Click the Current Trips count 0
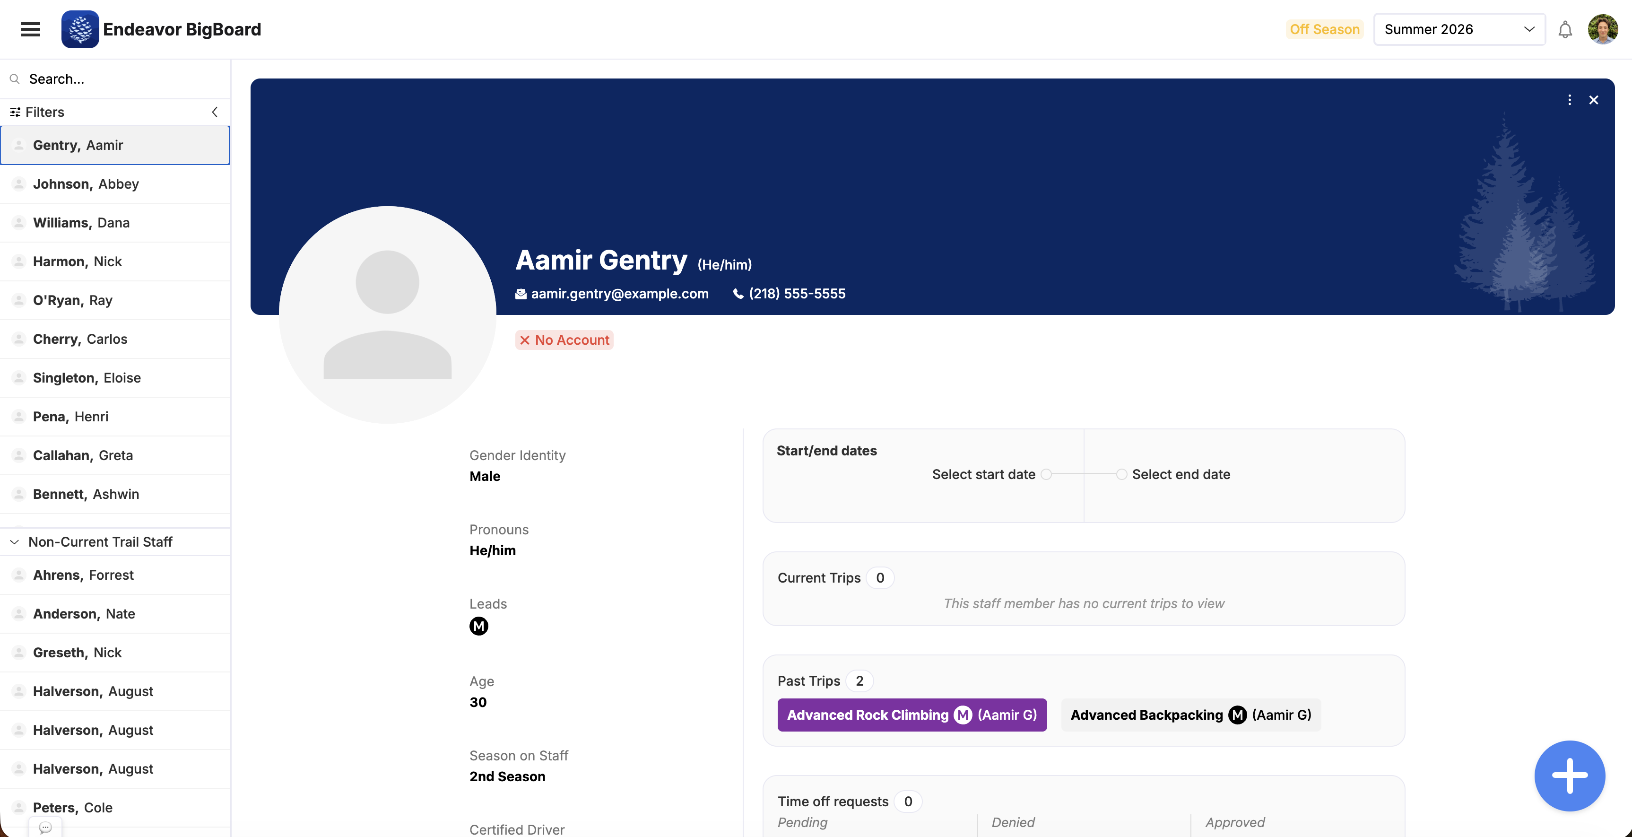The width and height of the screenshot is (1632, 837). tap(879, 578)
